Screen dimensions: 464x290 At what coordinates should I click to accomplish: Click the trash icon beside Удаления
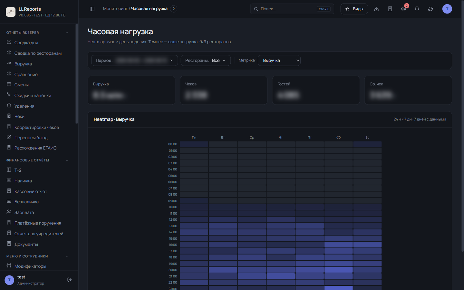click(x=9, y=106)
